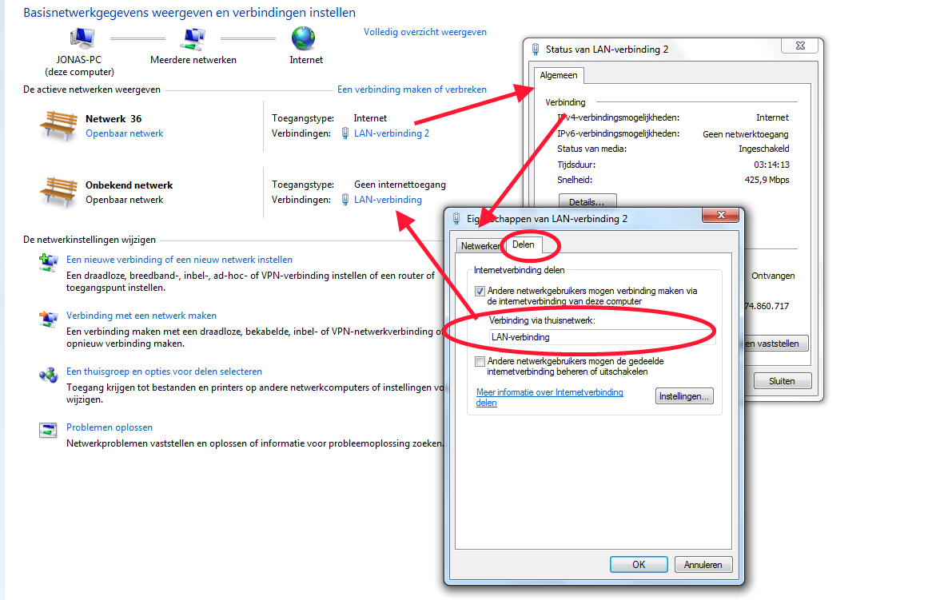Click the bench icon beside Onbekend netwerk
The image size is (932, 600).
tap(58, 192)
